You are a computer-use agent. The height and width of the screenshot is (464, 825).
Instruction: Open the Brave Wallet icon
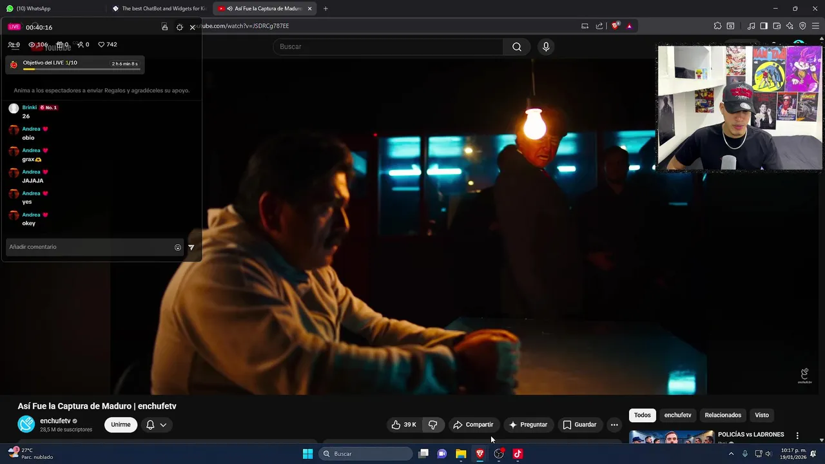point(777,26)
